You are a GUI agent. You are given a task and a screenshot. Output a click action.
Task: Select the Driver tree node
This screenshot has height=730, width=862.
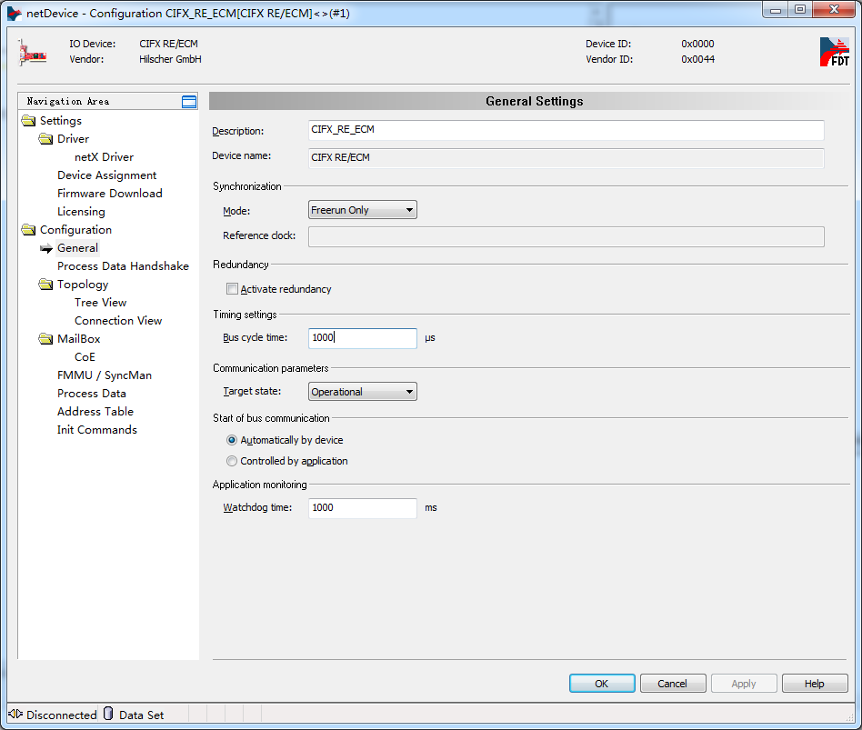coord(73,138)
